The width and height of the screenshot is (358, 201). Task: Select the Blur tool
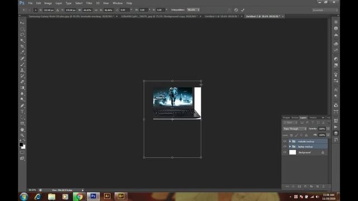click(22, 93)
